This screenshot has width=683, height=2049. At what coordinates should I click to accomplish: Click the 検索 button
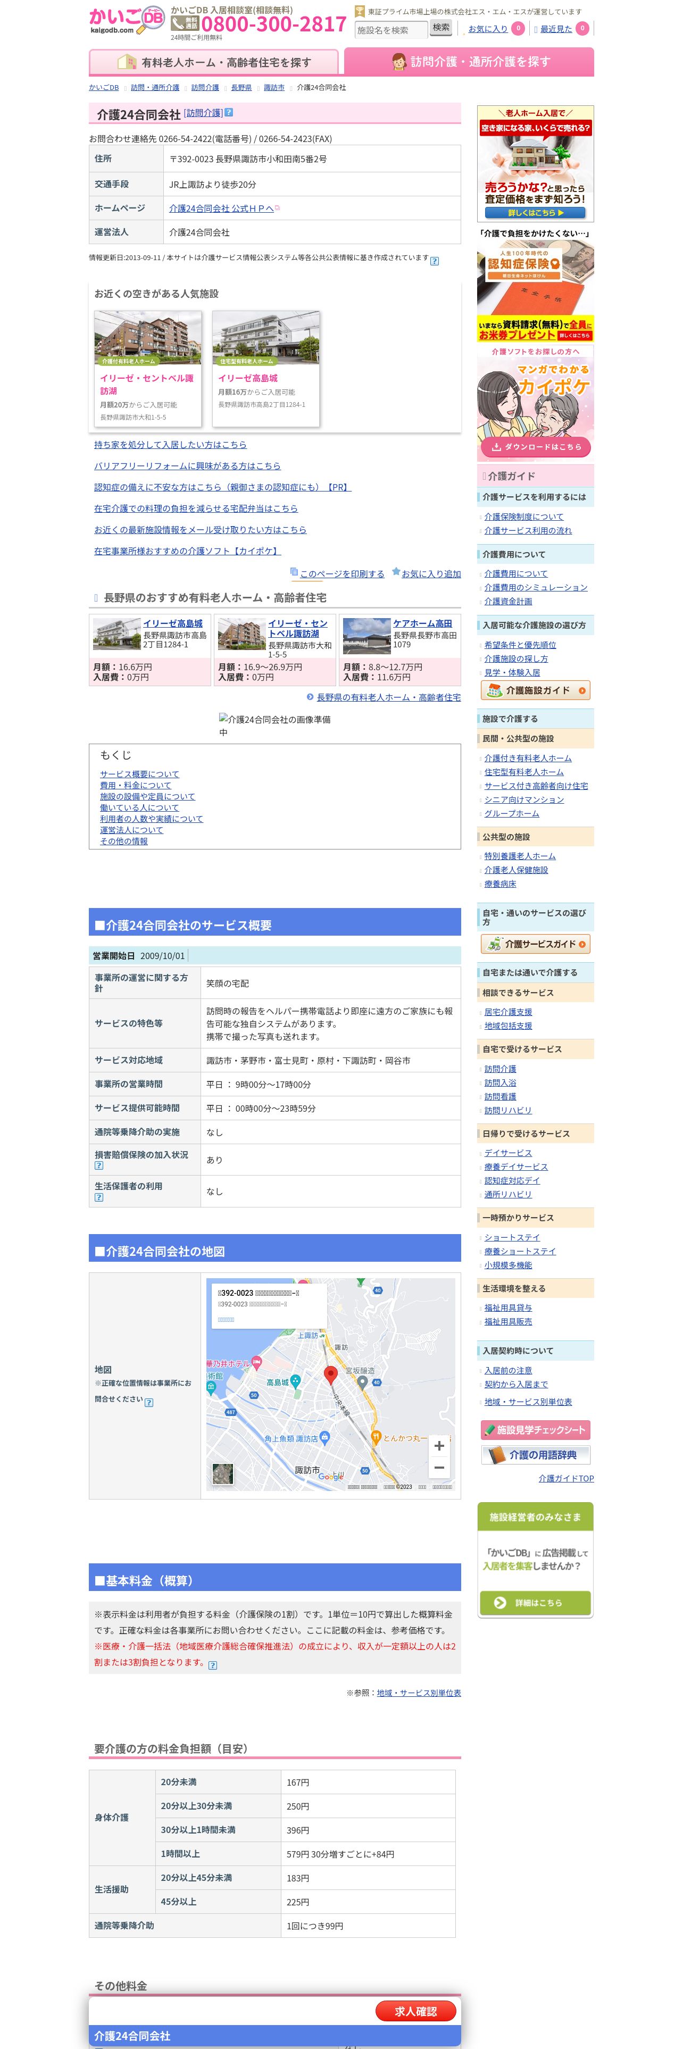[442, 28]
